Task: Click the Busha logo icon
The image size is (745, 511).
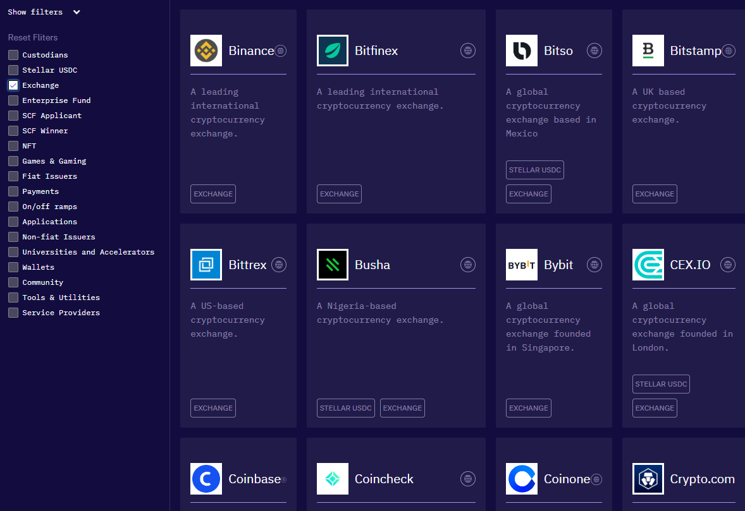Action: [333, 265]
